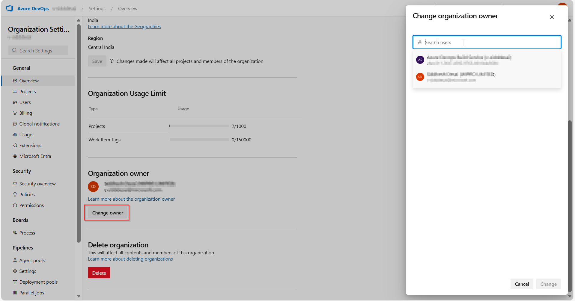Click the Deployment pools icon
Viewport: 575px width, 301px height.
(x=15, y=282)
